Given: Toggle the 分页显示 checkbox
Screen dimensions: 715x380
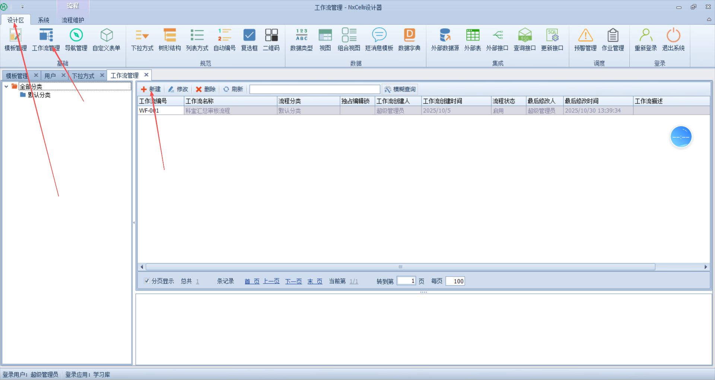Looking at the screenshot, I should 147,281.
